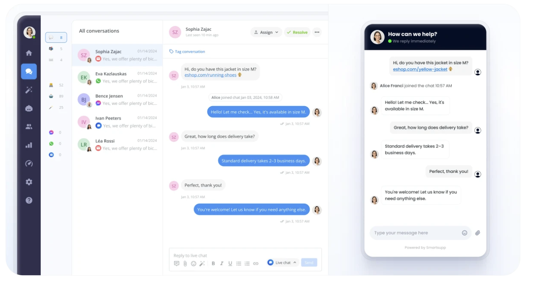Select the filter row showing count 4

(x=56, y=60)
